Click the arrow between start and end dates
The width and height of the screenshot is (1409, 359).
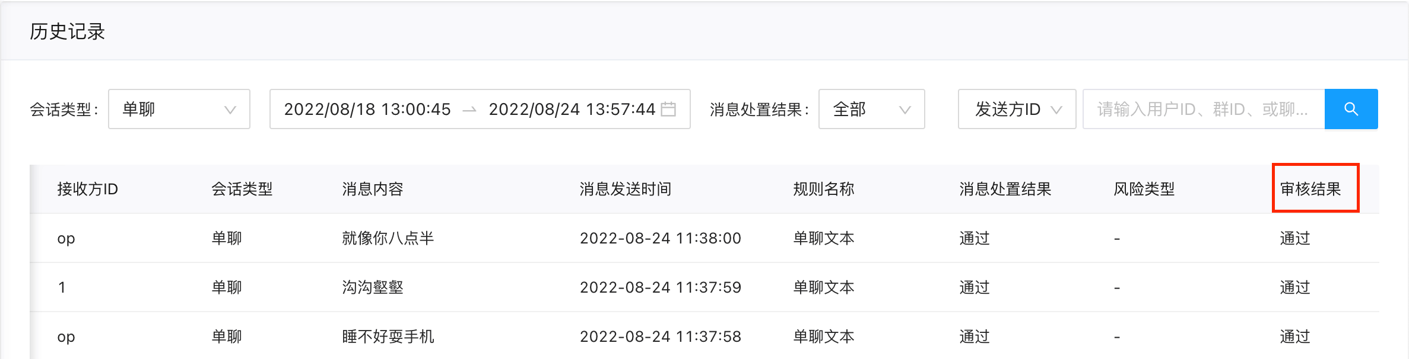click(x=469, y=110)
